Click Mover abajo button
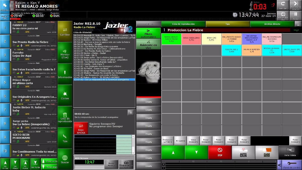 tap(49, 167)
